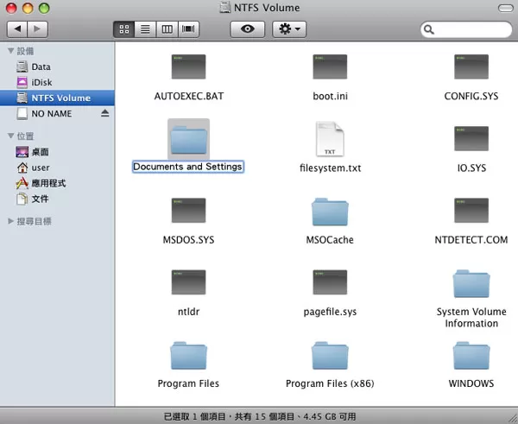Image resolution: width=518 pixels, height=424 pixels.
Task: Eject the NO NAME volume
Action: pyautogui.click(x=105, y=113)
